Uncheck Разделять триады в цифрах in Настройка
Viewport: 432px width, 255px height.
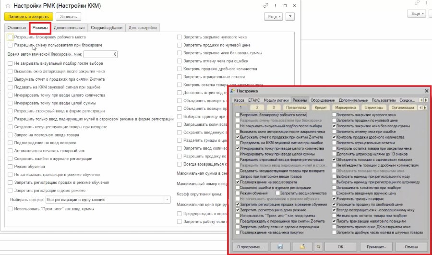(x=334, y=199)
